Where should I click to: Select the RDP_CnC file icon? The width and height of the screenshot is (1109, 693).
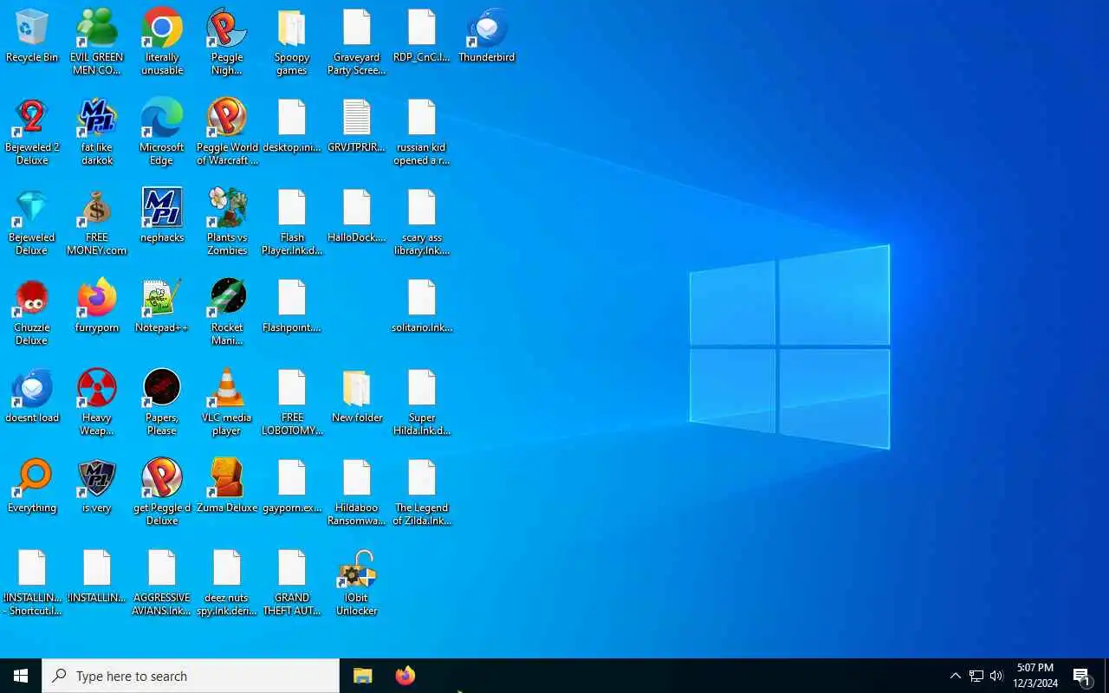[x=422, y=36]
